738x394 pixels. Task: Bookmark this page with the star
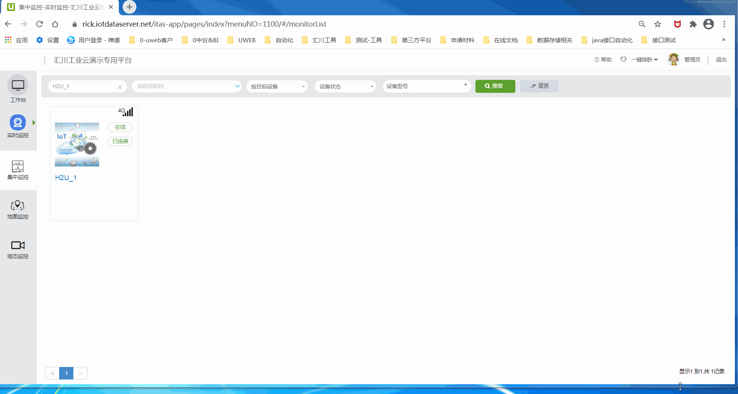[658, 24]
